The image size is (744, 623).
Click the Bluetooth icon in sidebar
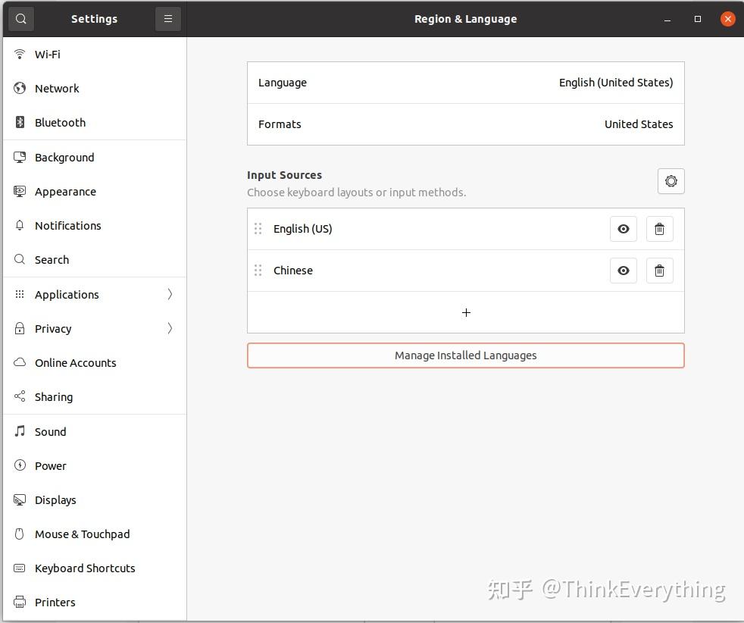(x=20, y=123)
